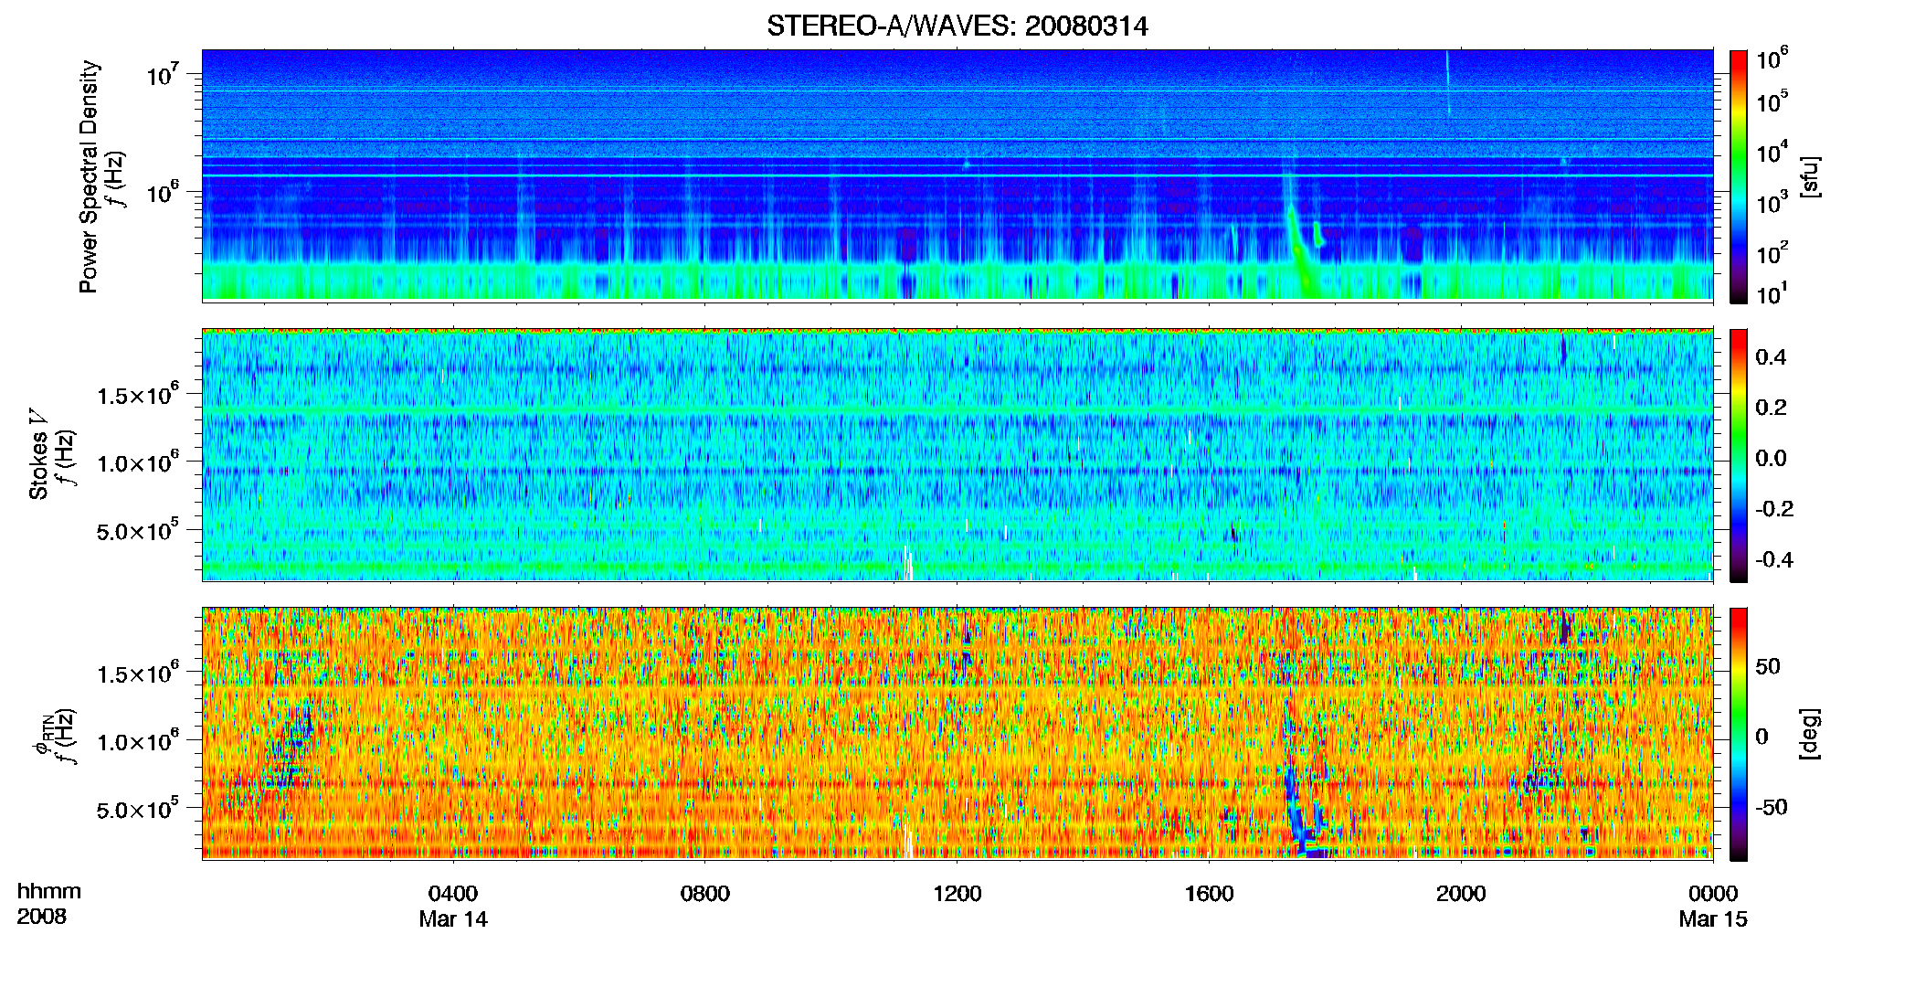Click the 0000 time tick label
Screen dimensions: 1915x987
1713,894
